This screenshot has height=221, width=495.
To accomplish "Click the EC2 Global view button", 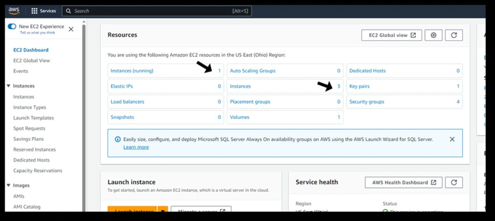I will click(391, 35).
